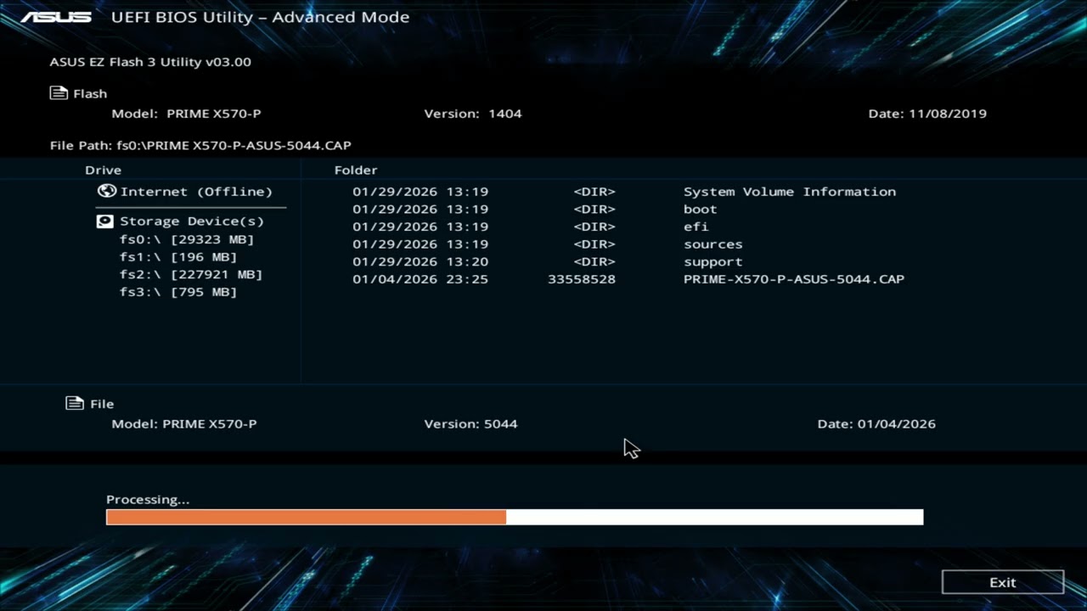Open the boot folder
Screen dimensions: 1087x611
tap(701, 210)
